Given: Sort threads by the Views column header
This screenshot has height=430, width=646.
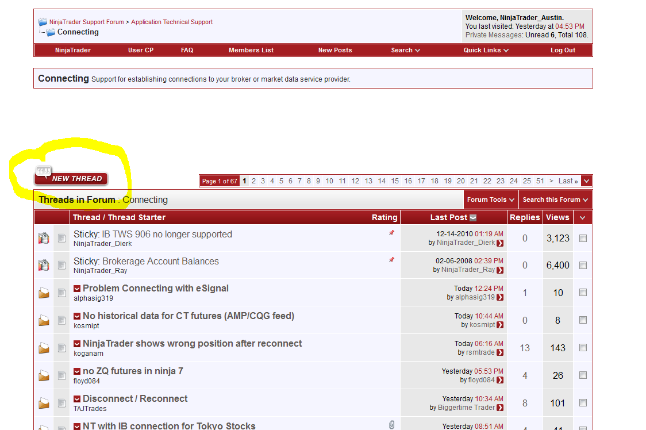Looking at the screenshot, I should (558, 217).
